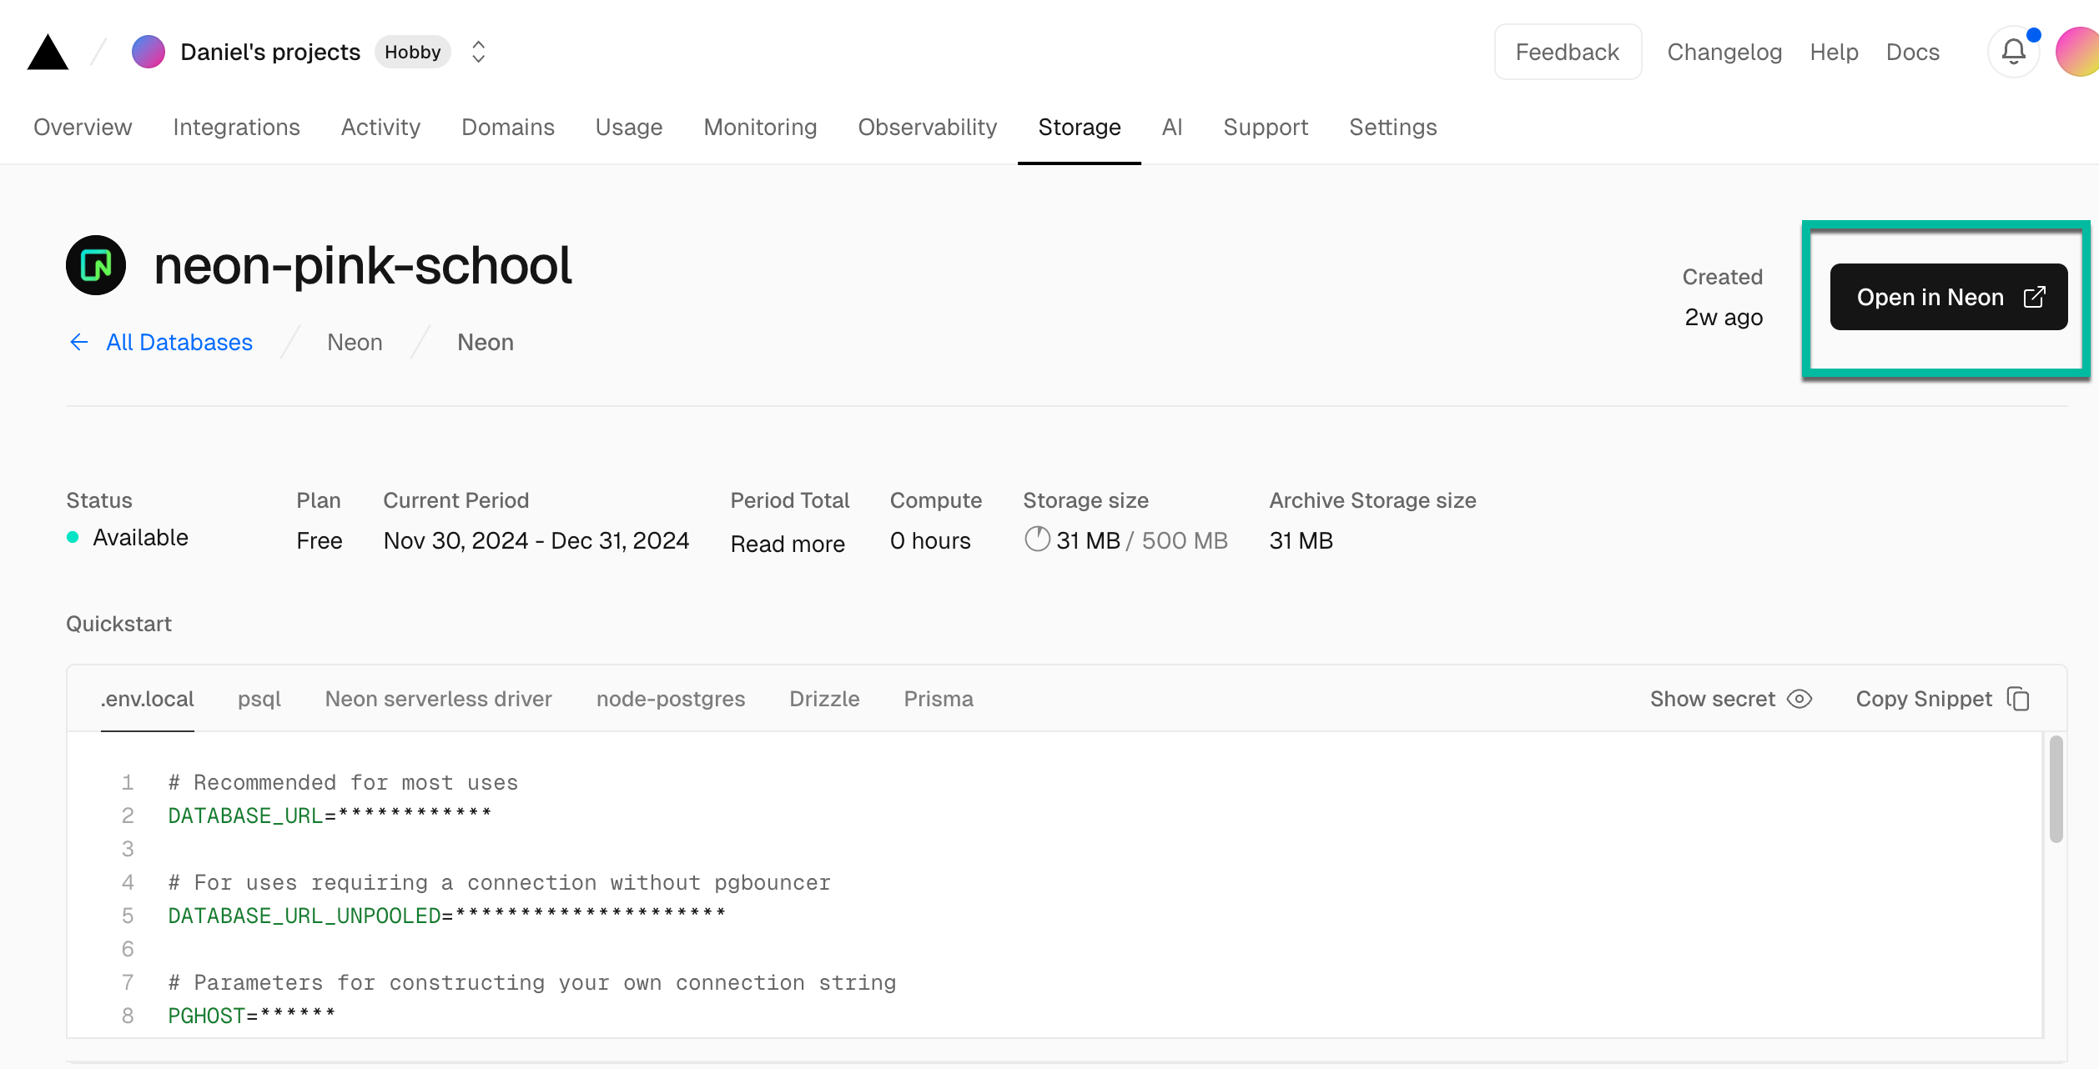Expand the team switcher chevrons
The height and width of the screenshot is (1069, 2099).
pos(478,52)
